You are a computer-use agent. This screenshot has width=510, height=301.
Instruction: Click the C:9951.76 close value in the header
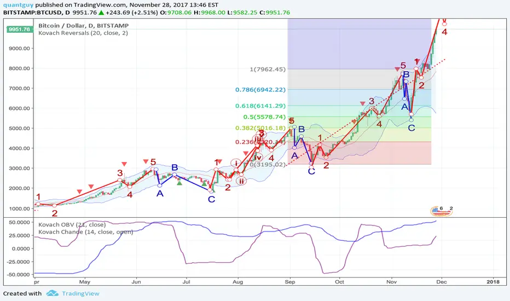coord(275,13)
